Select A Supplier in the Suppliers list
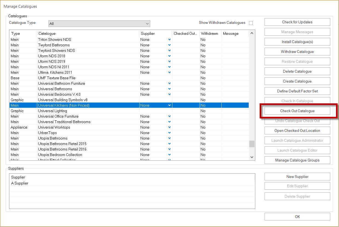This screenshot has width=339, height=227. click(x=132, y=183)
